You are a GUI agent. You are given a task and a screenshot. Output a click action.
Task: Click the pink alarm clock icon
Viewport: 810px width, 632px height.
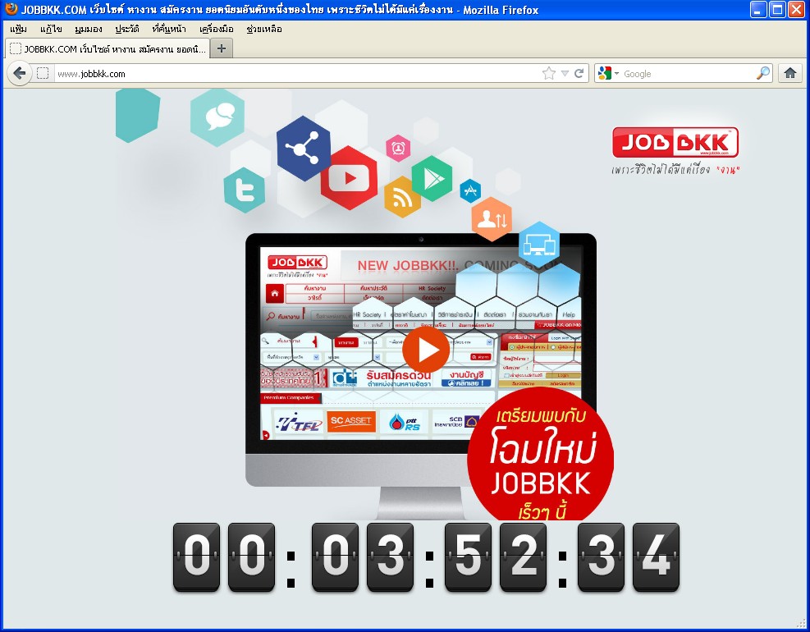pos(398,149)
